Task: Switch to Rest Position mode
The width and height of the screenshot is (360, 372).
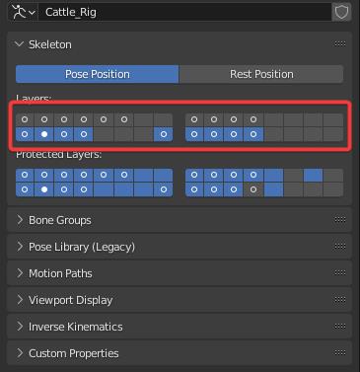Action: 261,74
